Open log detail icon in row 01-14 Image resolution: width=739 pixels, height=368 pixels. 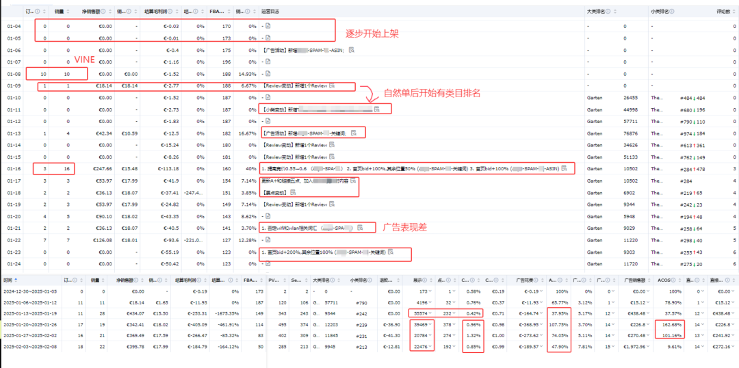(332, 144)
